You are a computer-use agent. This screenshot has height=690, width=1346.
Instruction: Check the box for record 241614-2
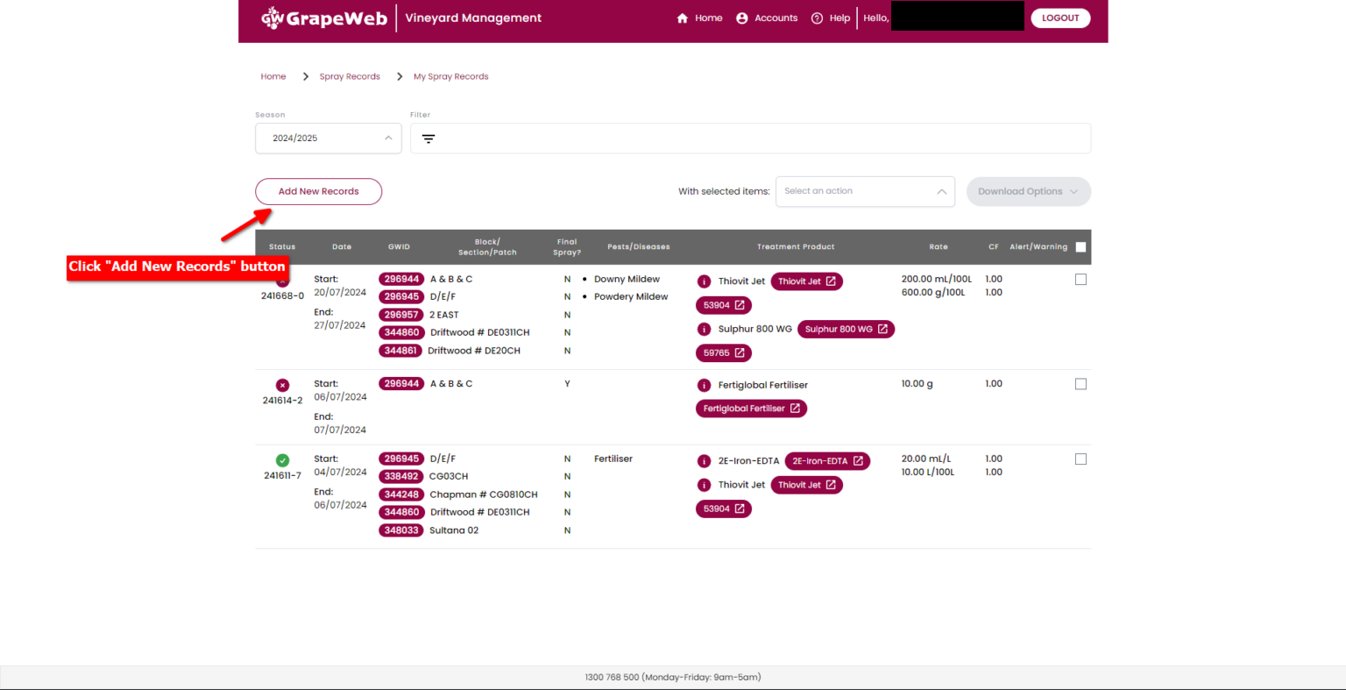click(1080, 384)
